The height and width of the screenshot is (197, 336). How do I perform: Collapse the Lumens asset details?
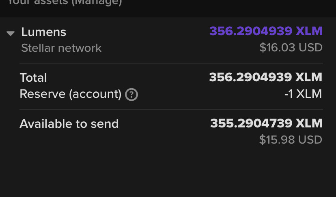[11, 33]
